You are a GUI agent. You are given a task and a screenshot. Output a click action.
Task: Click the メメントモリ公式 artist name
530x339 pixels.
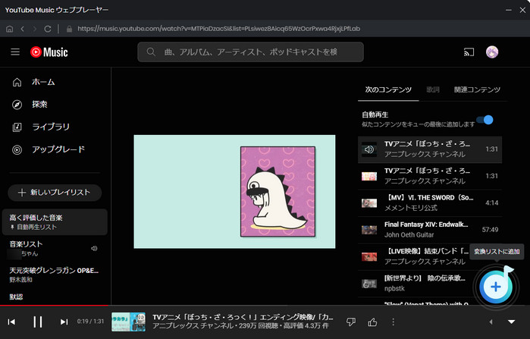click(x=411, y=208)
